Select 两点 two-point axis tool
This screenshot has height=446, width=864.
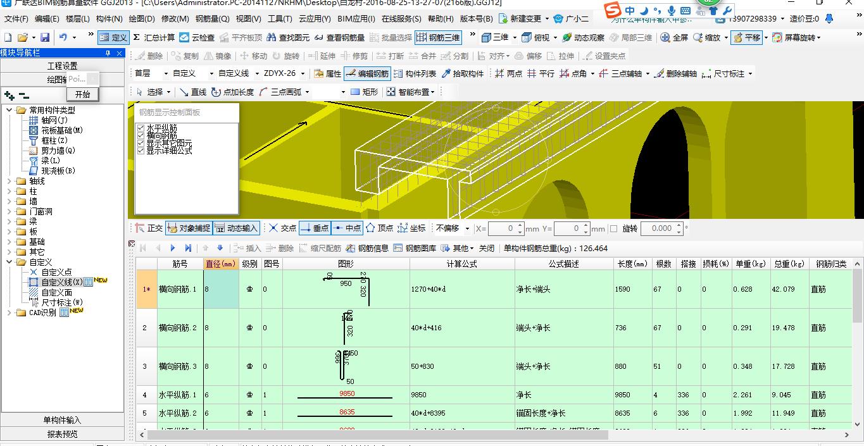509,73
